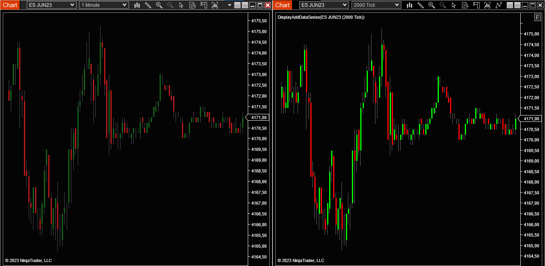545x266 pixels.
Task: Click the F button on 2000 Tick chart
Action: tap(538, 17)
